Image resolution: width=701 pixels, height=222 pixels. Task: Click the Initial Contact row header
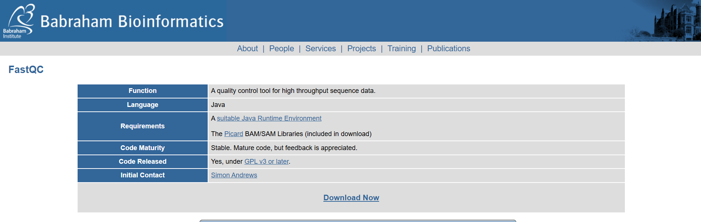pyautogui.click(x=143, y=175)
